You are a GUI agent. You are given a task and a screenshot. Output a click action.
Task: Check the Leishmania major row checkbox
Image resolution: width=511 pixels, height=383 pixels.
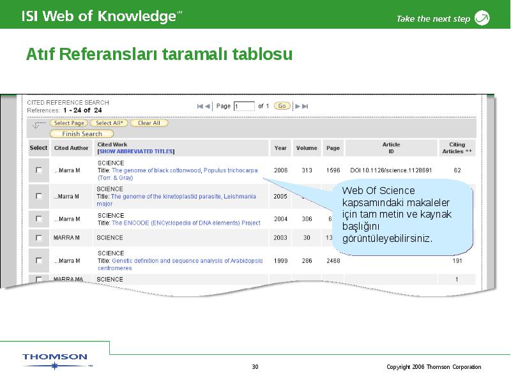(x=39, y=196)
